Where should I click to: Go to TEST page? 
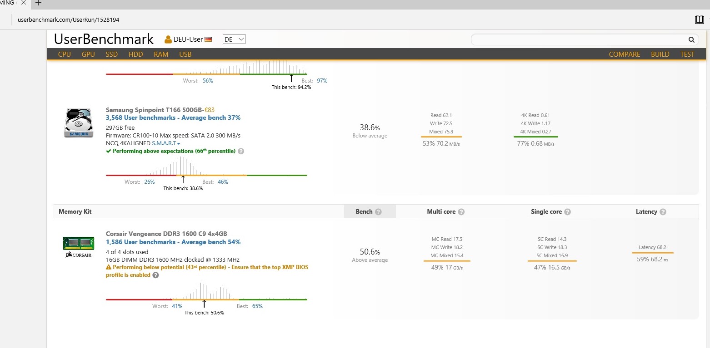pos(687,54)
